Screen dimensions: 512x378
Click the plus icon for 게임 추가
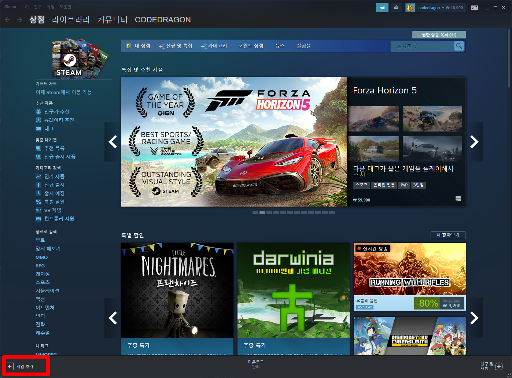coord(10,366)
